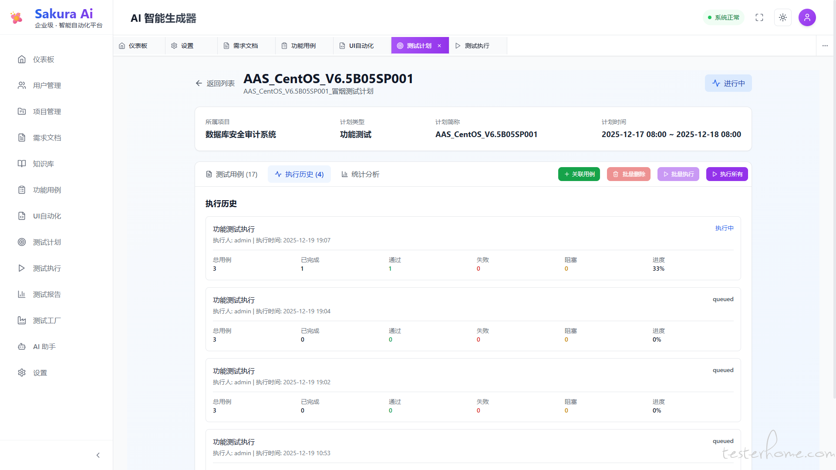Open 项目管理 folder icon in sidebar
836x470 pixels.
pos(22,111)
